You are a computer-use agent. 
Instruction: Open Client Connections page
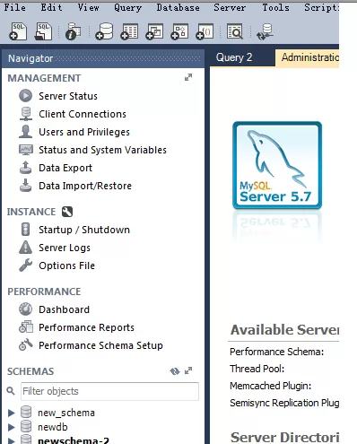pos(83,114)
